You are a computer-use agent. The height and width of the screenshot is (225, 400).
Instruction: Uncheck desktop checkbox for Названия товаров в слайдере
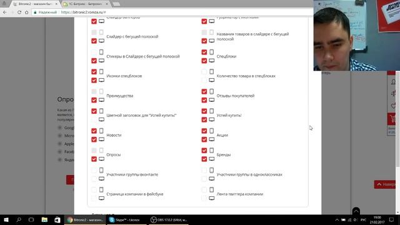pyautogui.click(x=204, y=41)
